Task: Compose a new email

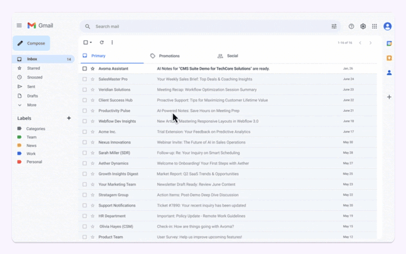Action: click(x=31, y=43)
